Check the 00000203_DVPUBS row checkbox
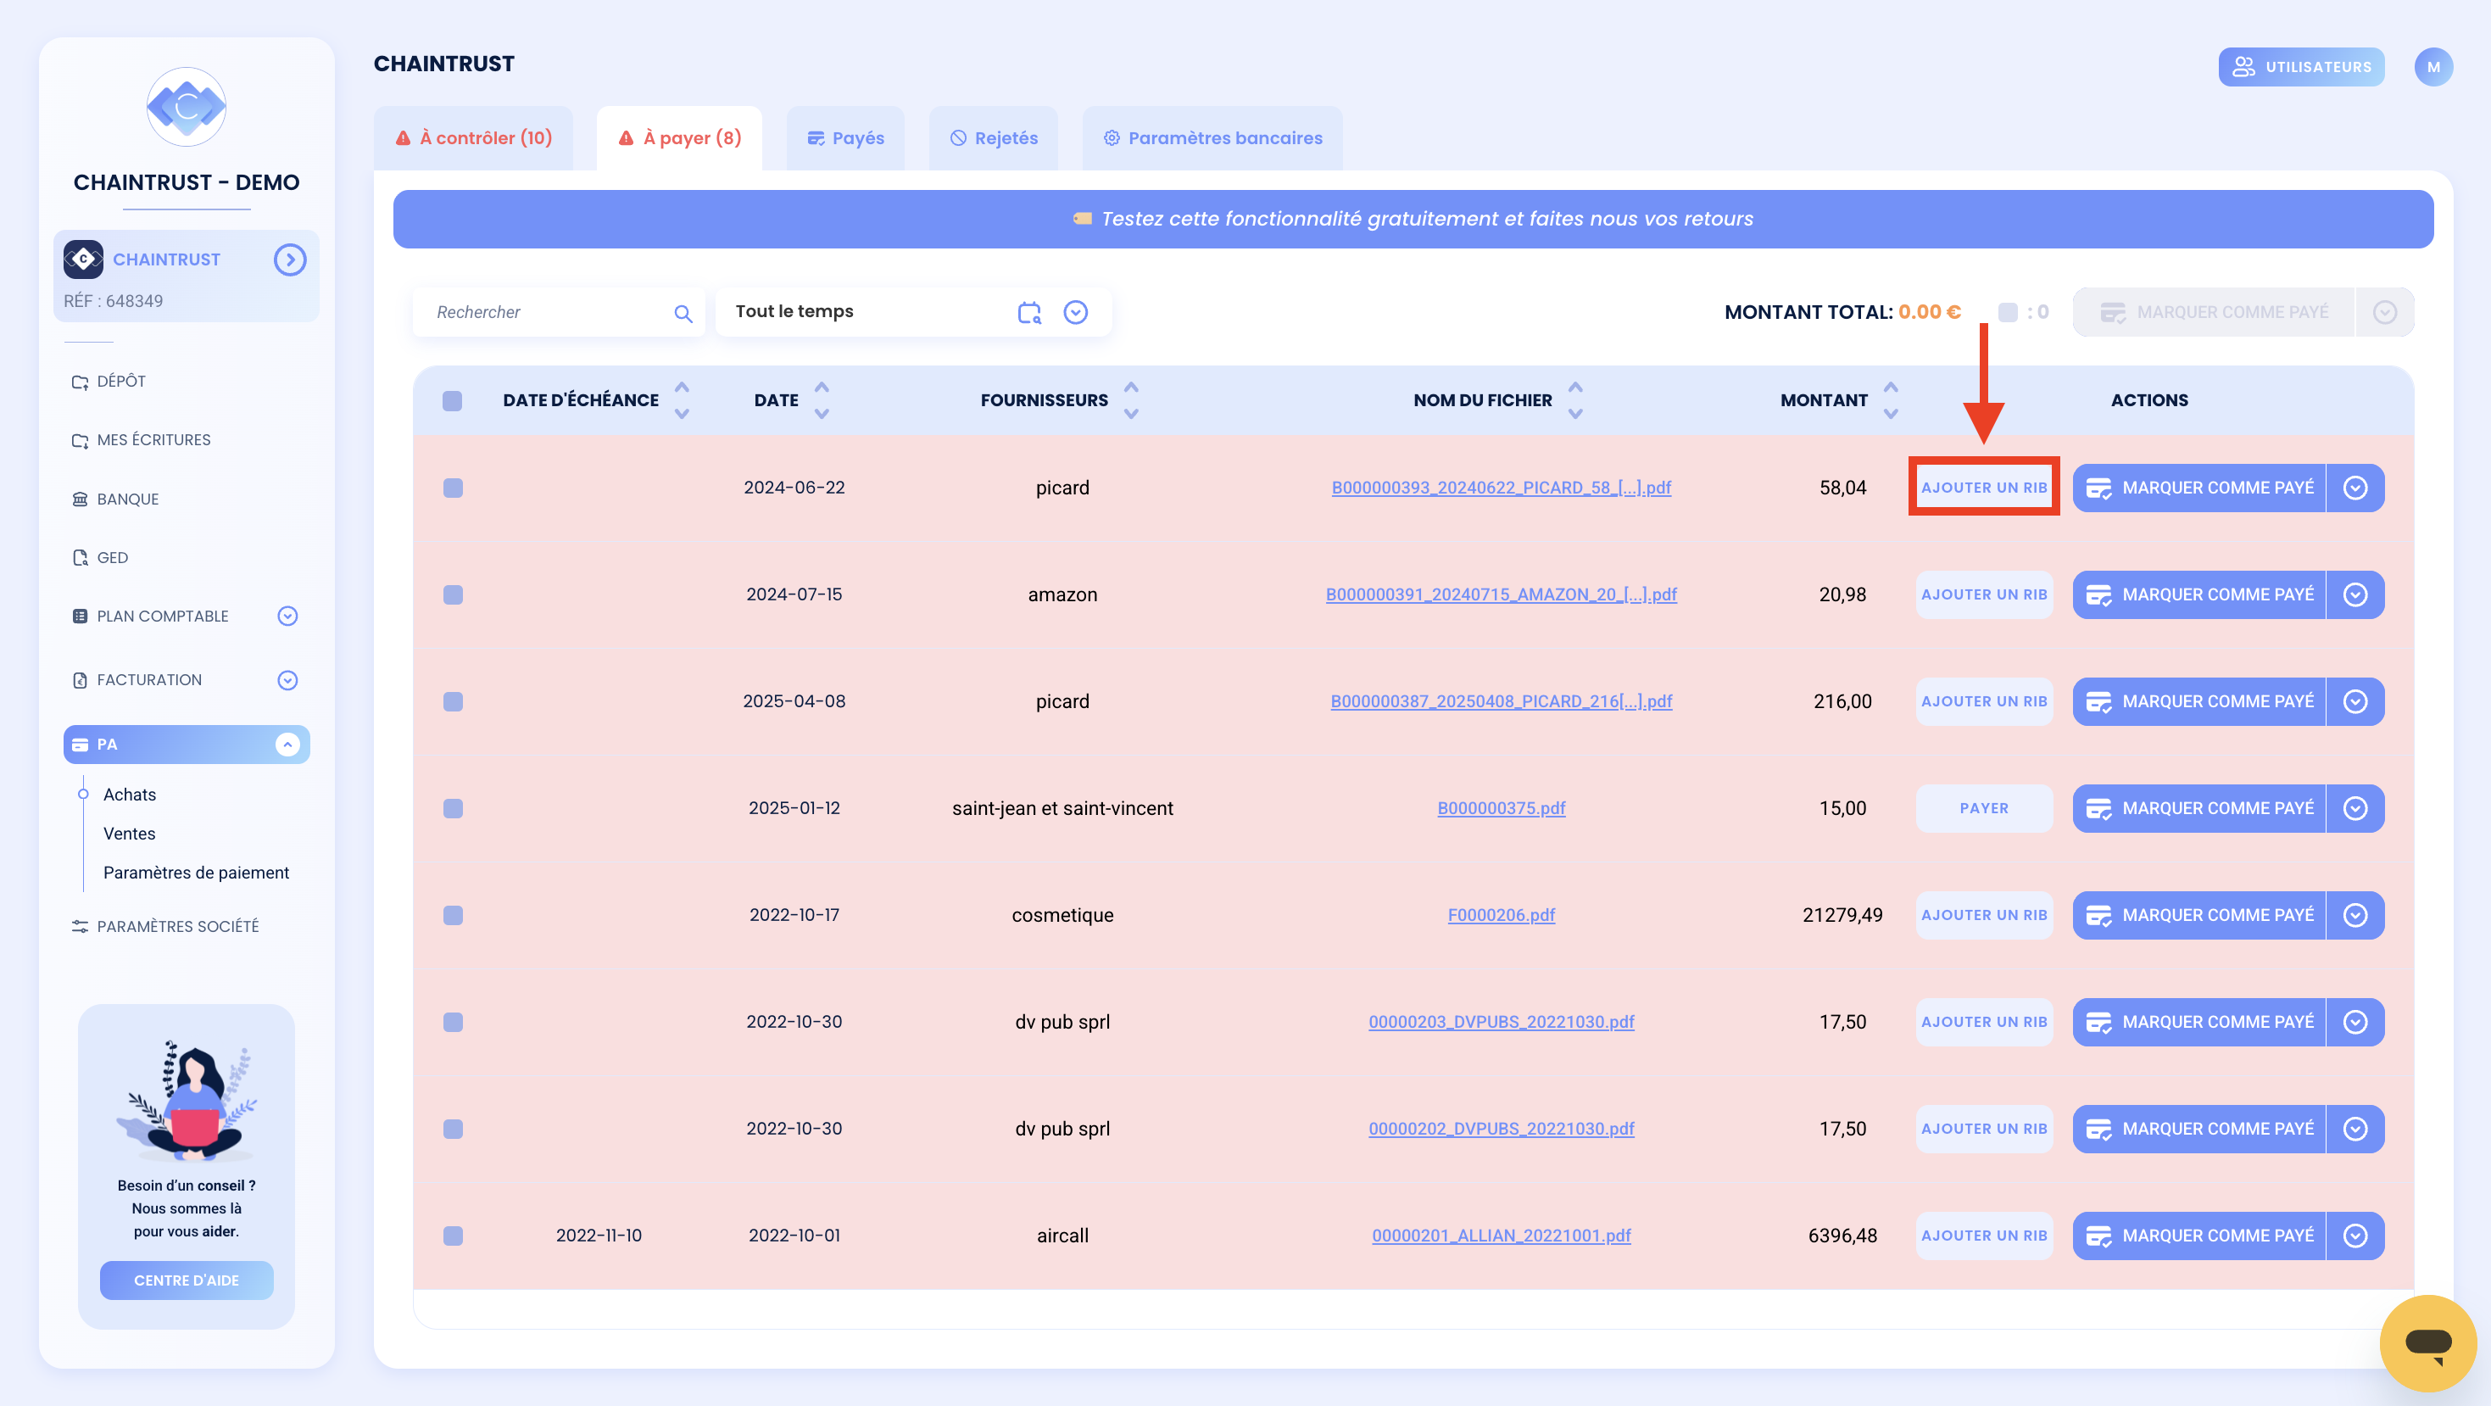Screen dimensions: 2491x1406 453,1022
